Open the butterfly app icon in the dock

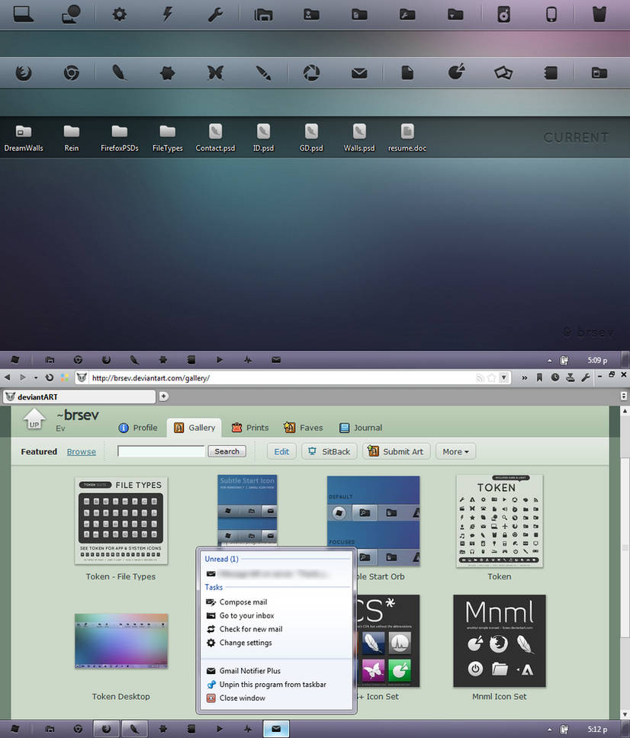click(215, 73)
